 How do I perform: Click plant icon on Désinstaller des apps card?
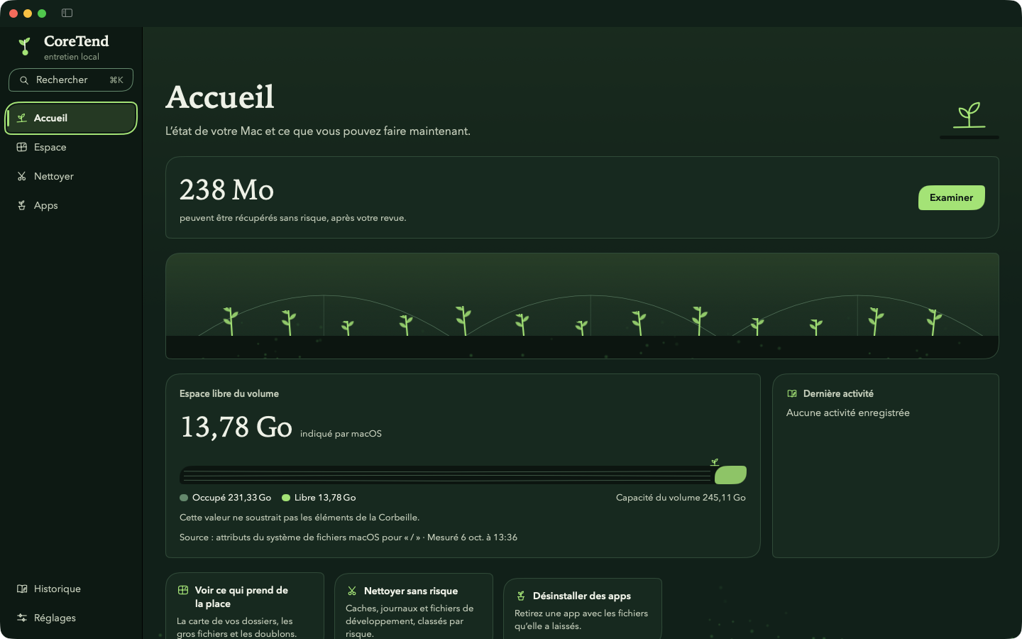tap(521, 596)
